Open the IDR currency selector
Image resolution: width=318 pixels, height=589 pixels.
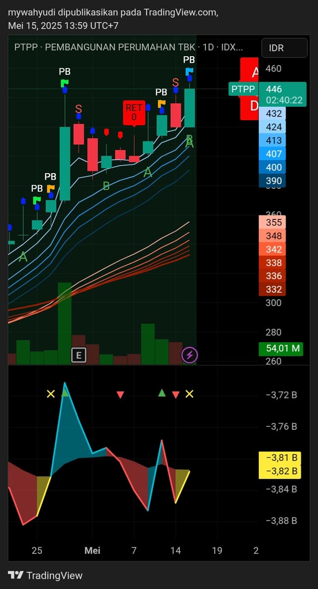coord(284,48)
